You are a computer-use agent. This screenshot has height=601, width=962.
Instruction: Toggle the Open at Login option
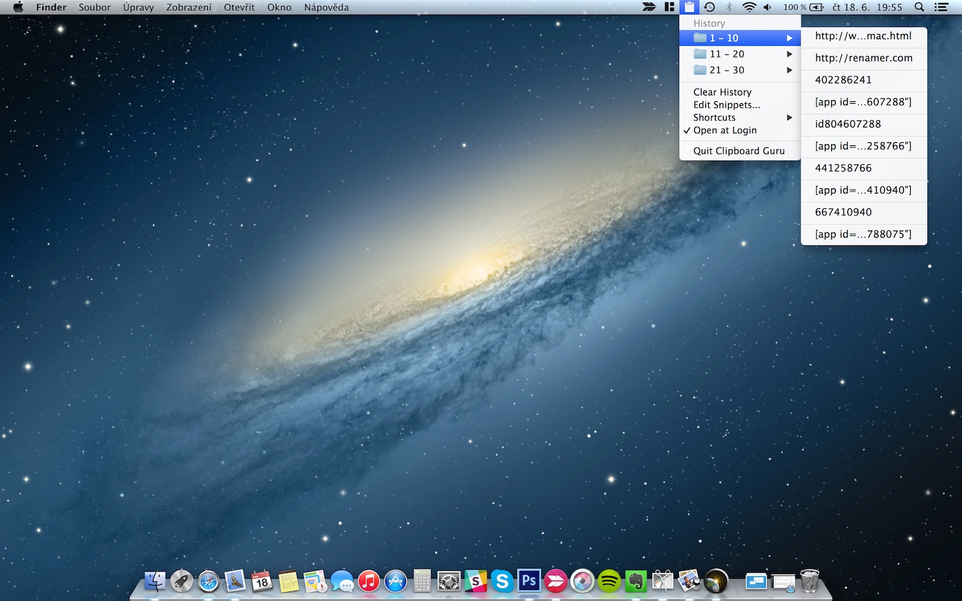tap(725, 130)
